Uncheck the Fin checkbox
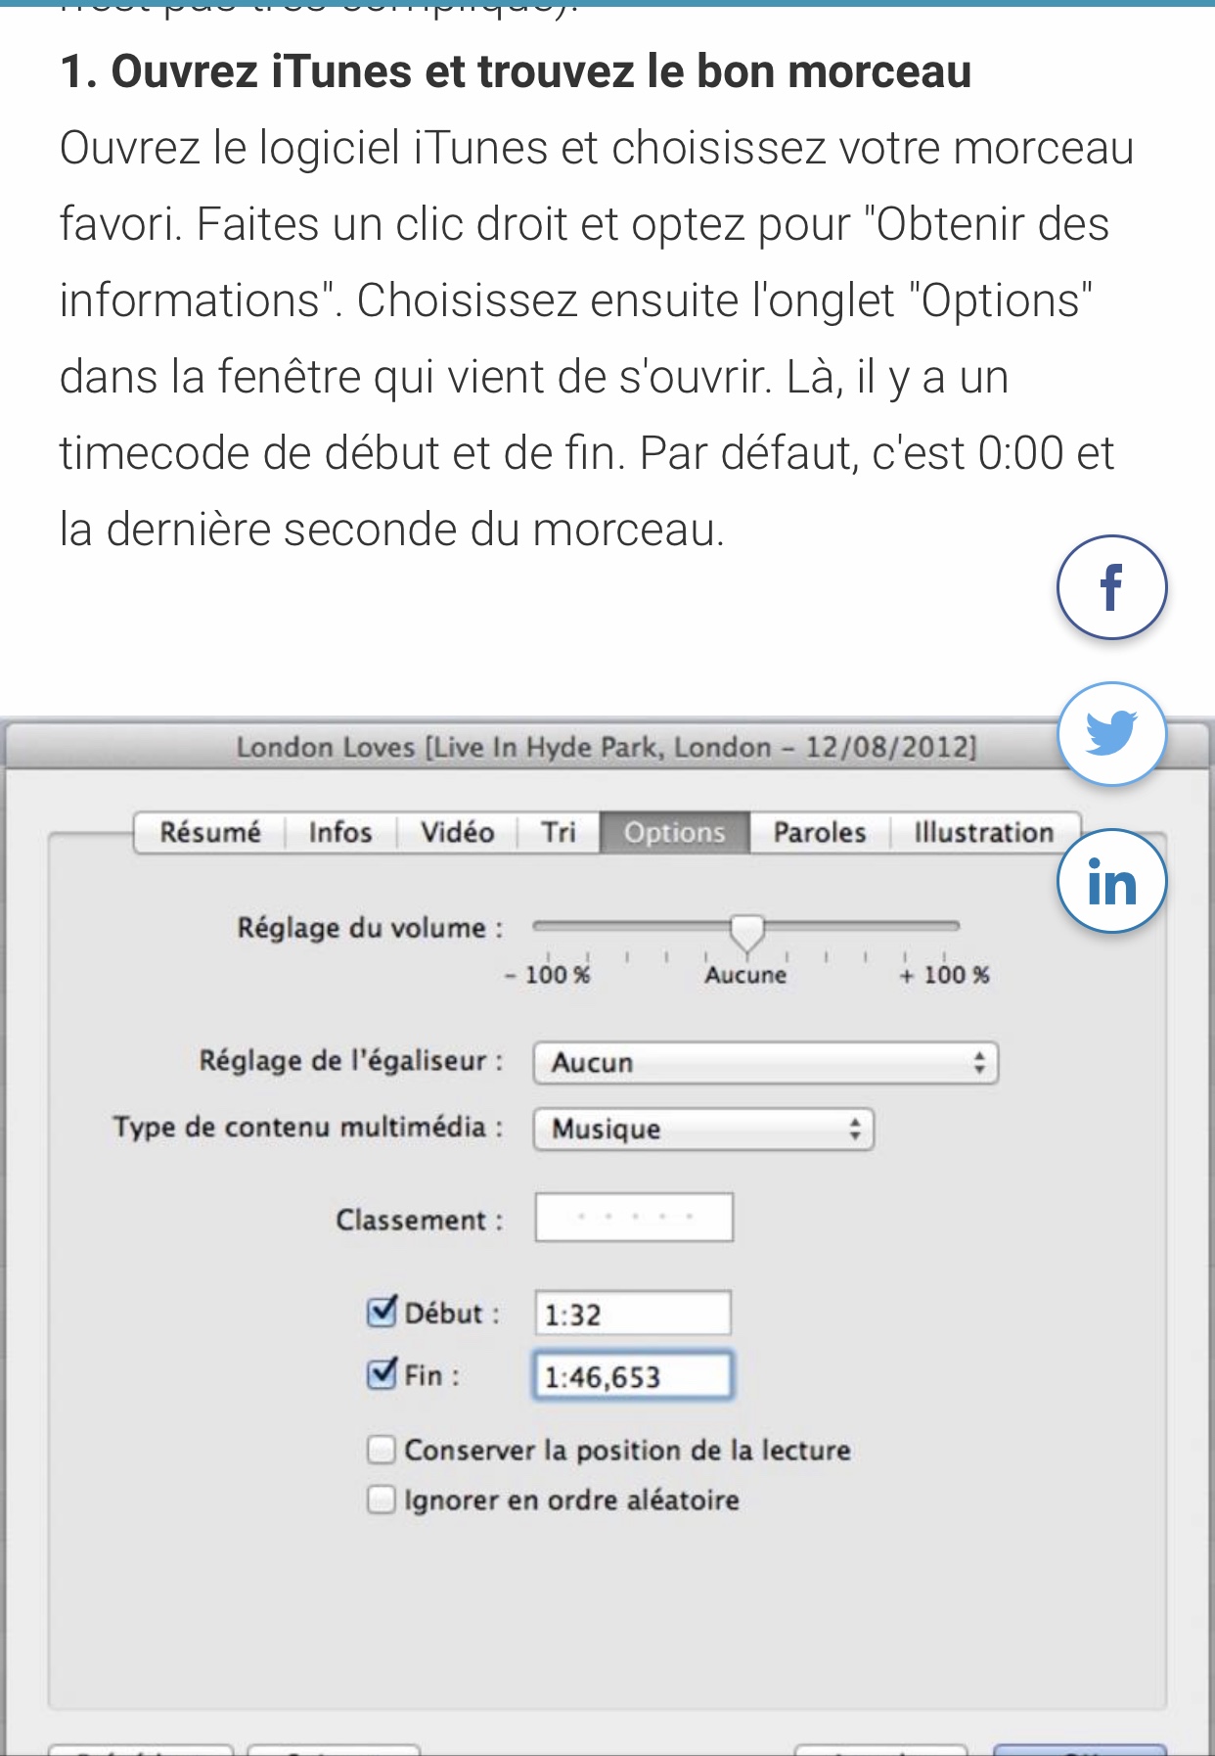The height and width of the screenshot is (1756, 1215). coord(382,1374)
